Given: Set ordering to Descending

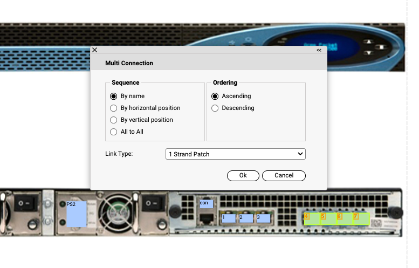Looking at the screenshot, I should [x=215, y=108].
